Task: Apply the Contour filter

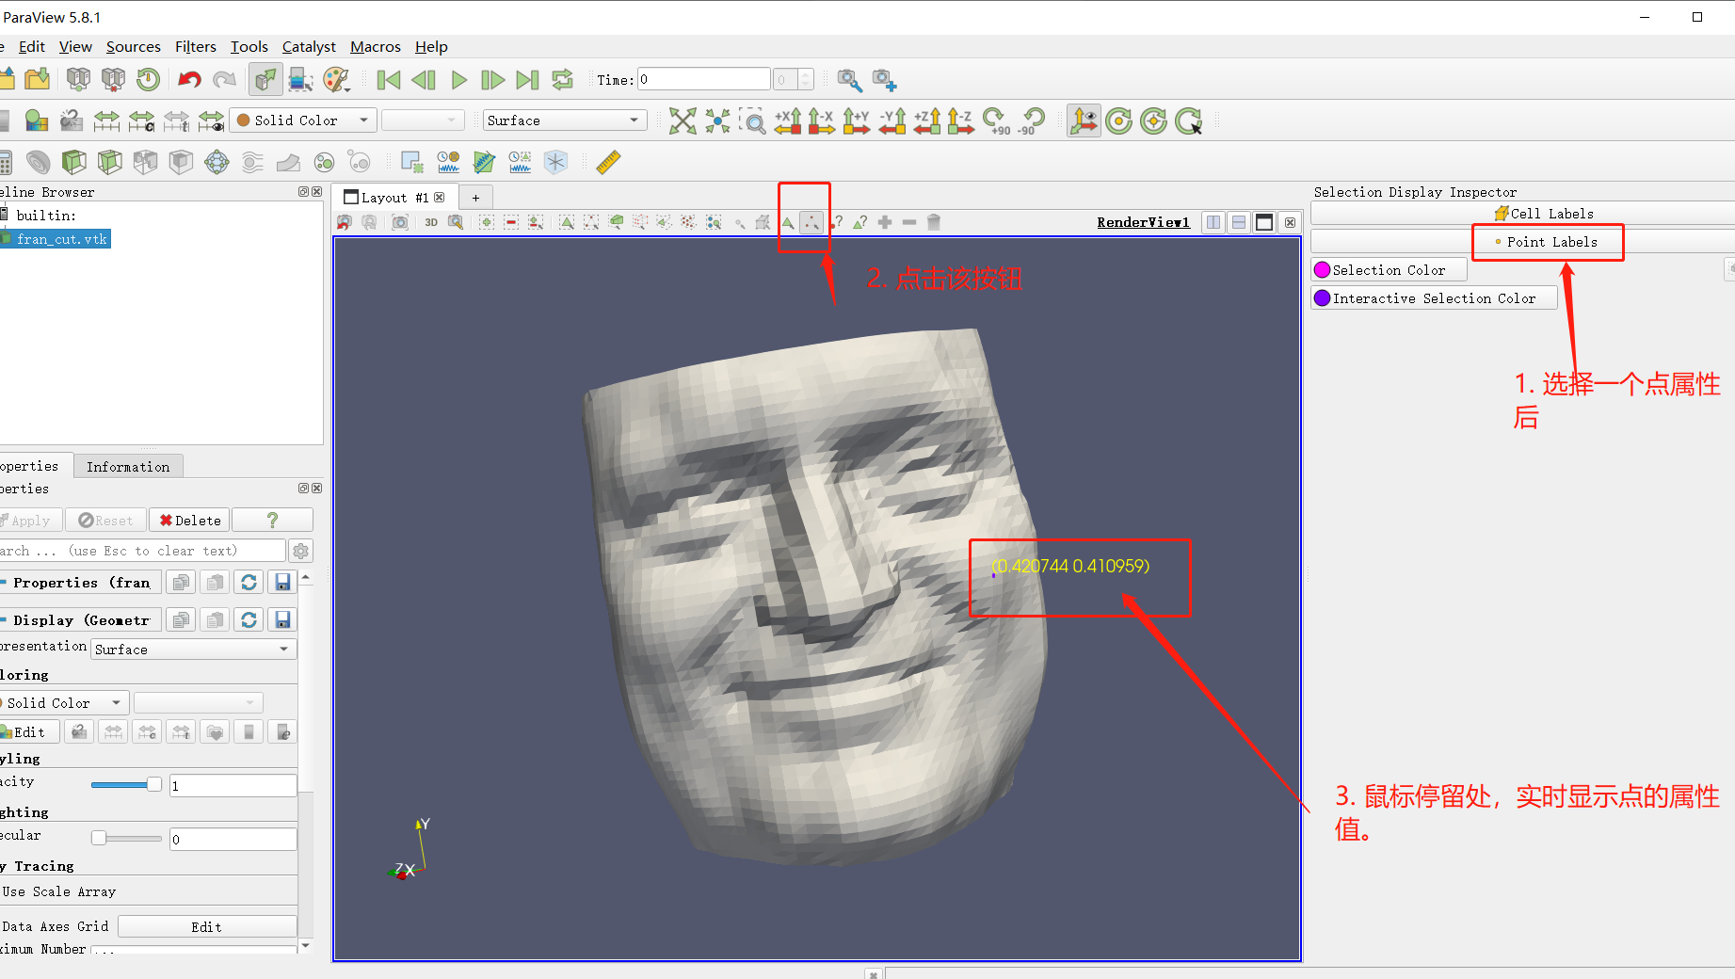Action: point(38,161)
